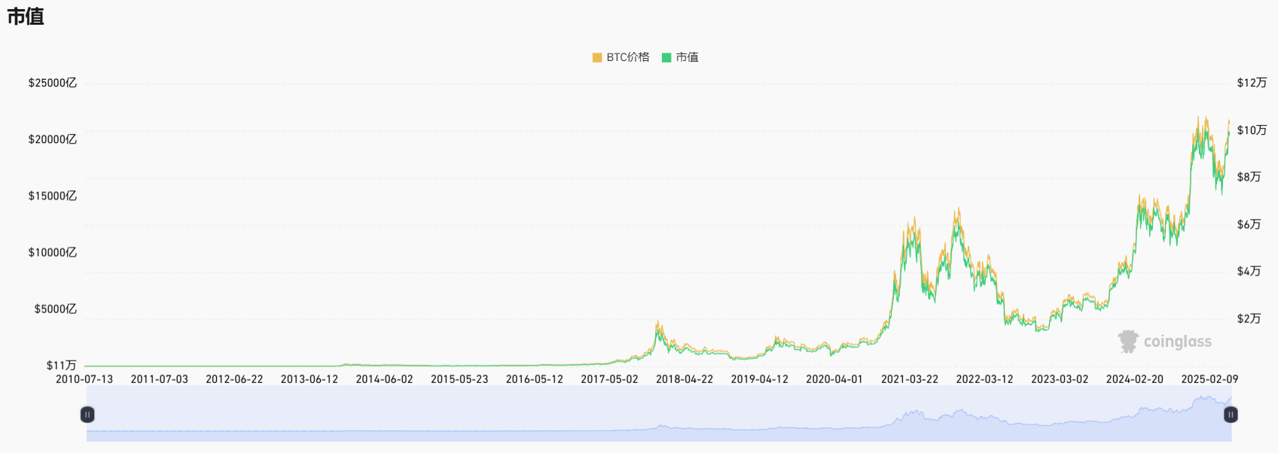This screenshot has width=1278, height=453.
Task: Click the coinglass watermark logo icon
Action: point(1128,342)
